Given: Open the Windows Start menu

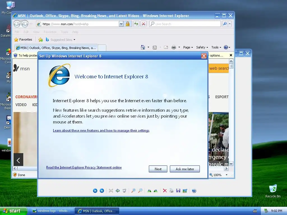Looking at the screenshot, I should point(13,211).
